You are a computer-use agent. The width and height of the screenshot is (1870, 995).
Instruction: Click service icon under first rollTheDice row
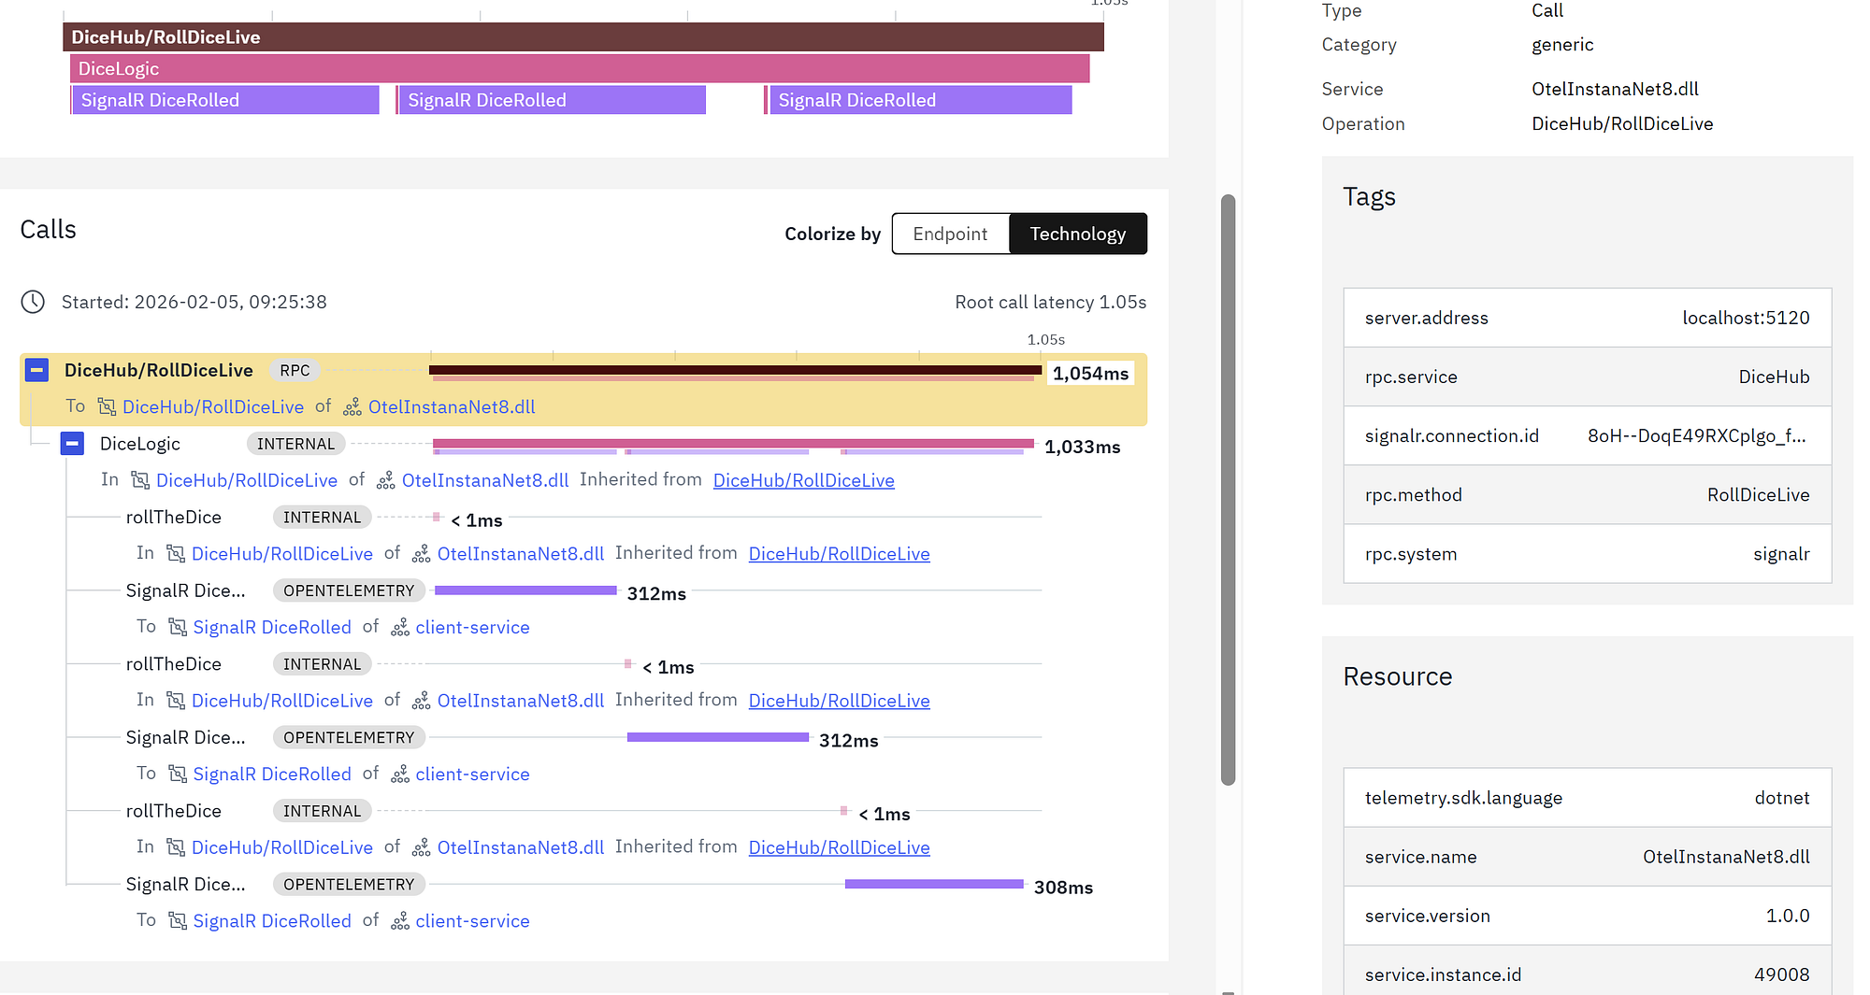(422, 554)
